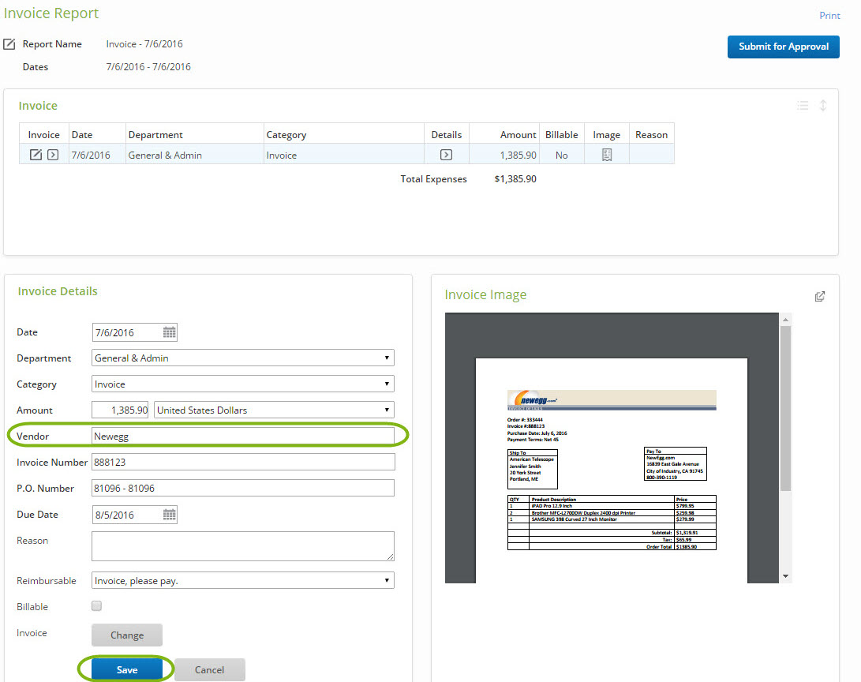This screenshot has height=682, width=861.
Task: Cancel the invoice edits
Action: pyautogui.click(x=209, y=669)
